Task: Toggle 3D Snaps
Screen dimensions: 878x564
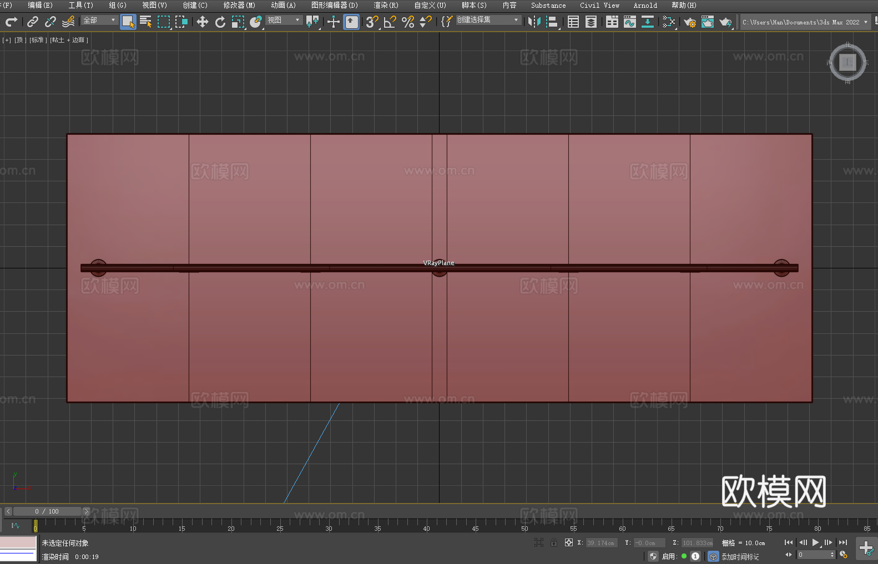Action: click(x=372, y=22)
